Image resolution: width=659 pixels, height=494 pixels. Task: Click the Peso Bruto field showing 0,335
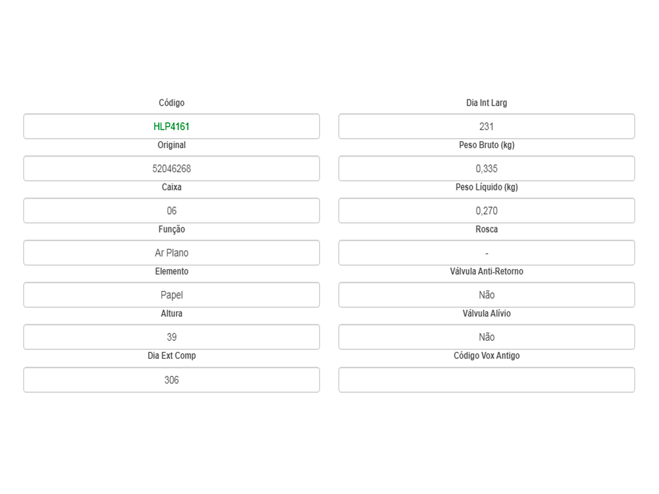tap(487, 169)
